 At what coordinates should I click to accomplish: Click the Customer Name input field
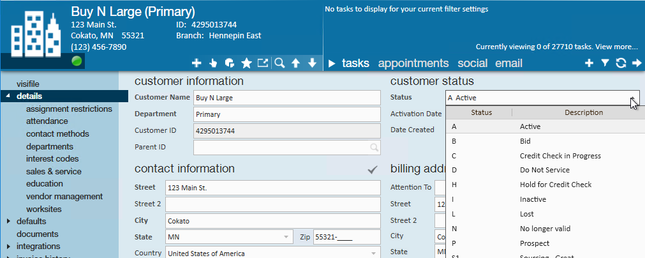pyautogui.click(x=286, y=98)
